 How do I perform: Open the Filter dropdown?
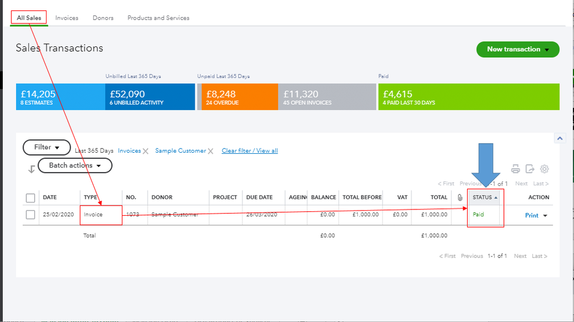[x=47, y=148]
